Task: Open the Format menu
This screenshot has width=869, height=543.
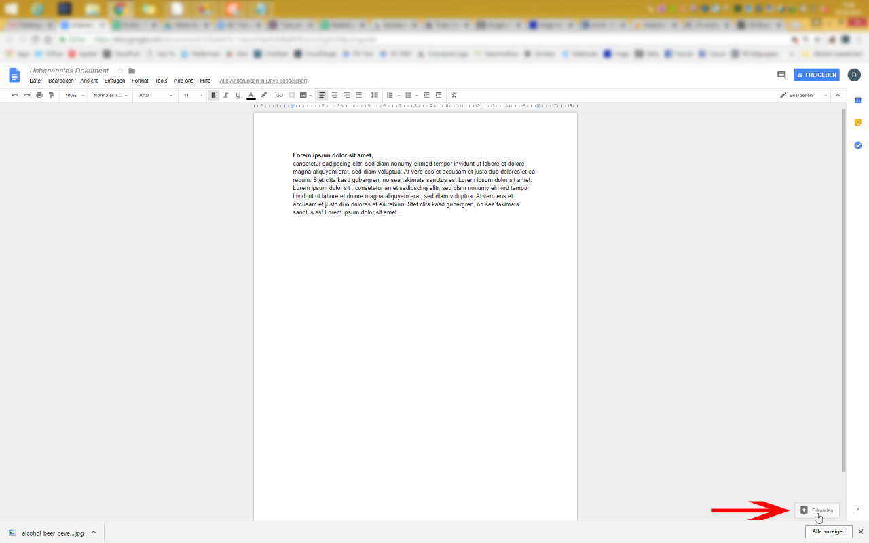Action: (x=140, y=81)
